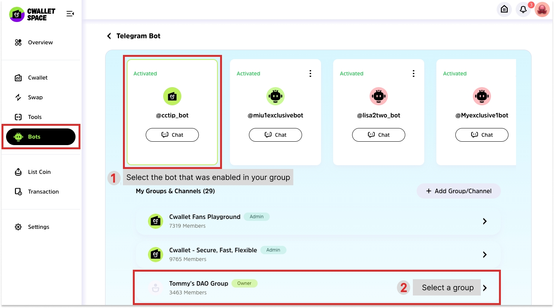The image size is (554, 308).
Task: Chat with @Myexclusive1bot
Action: pyautogui.click(x=482, y=135)
